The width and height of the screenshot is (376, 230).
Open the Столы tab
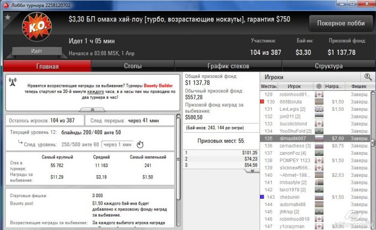(x=133, y=66)
